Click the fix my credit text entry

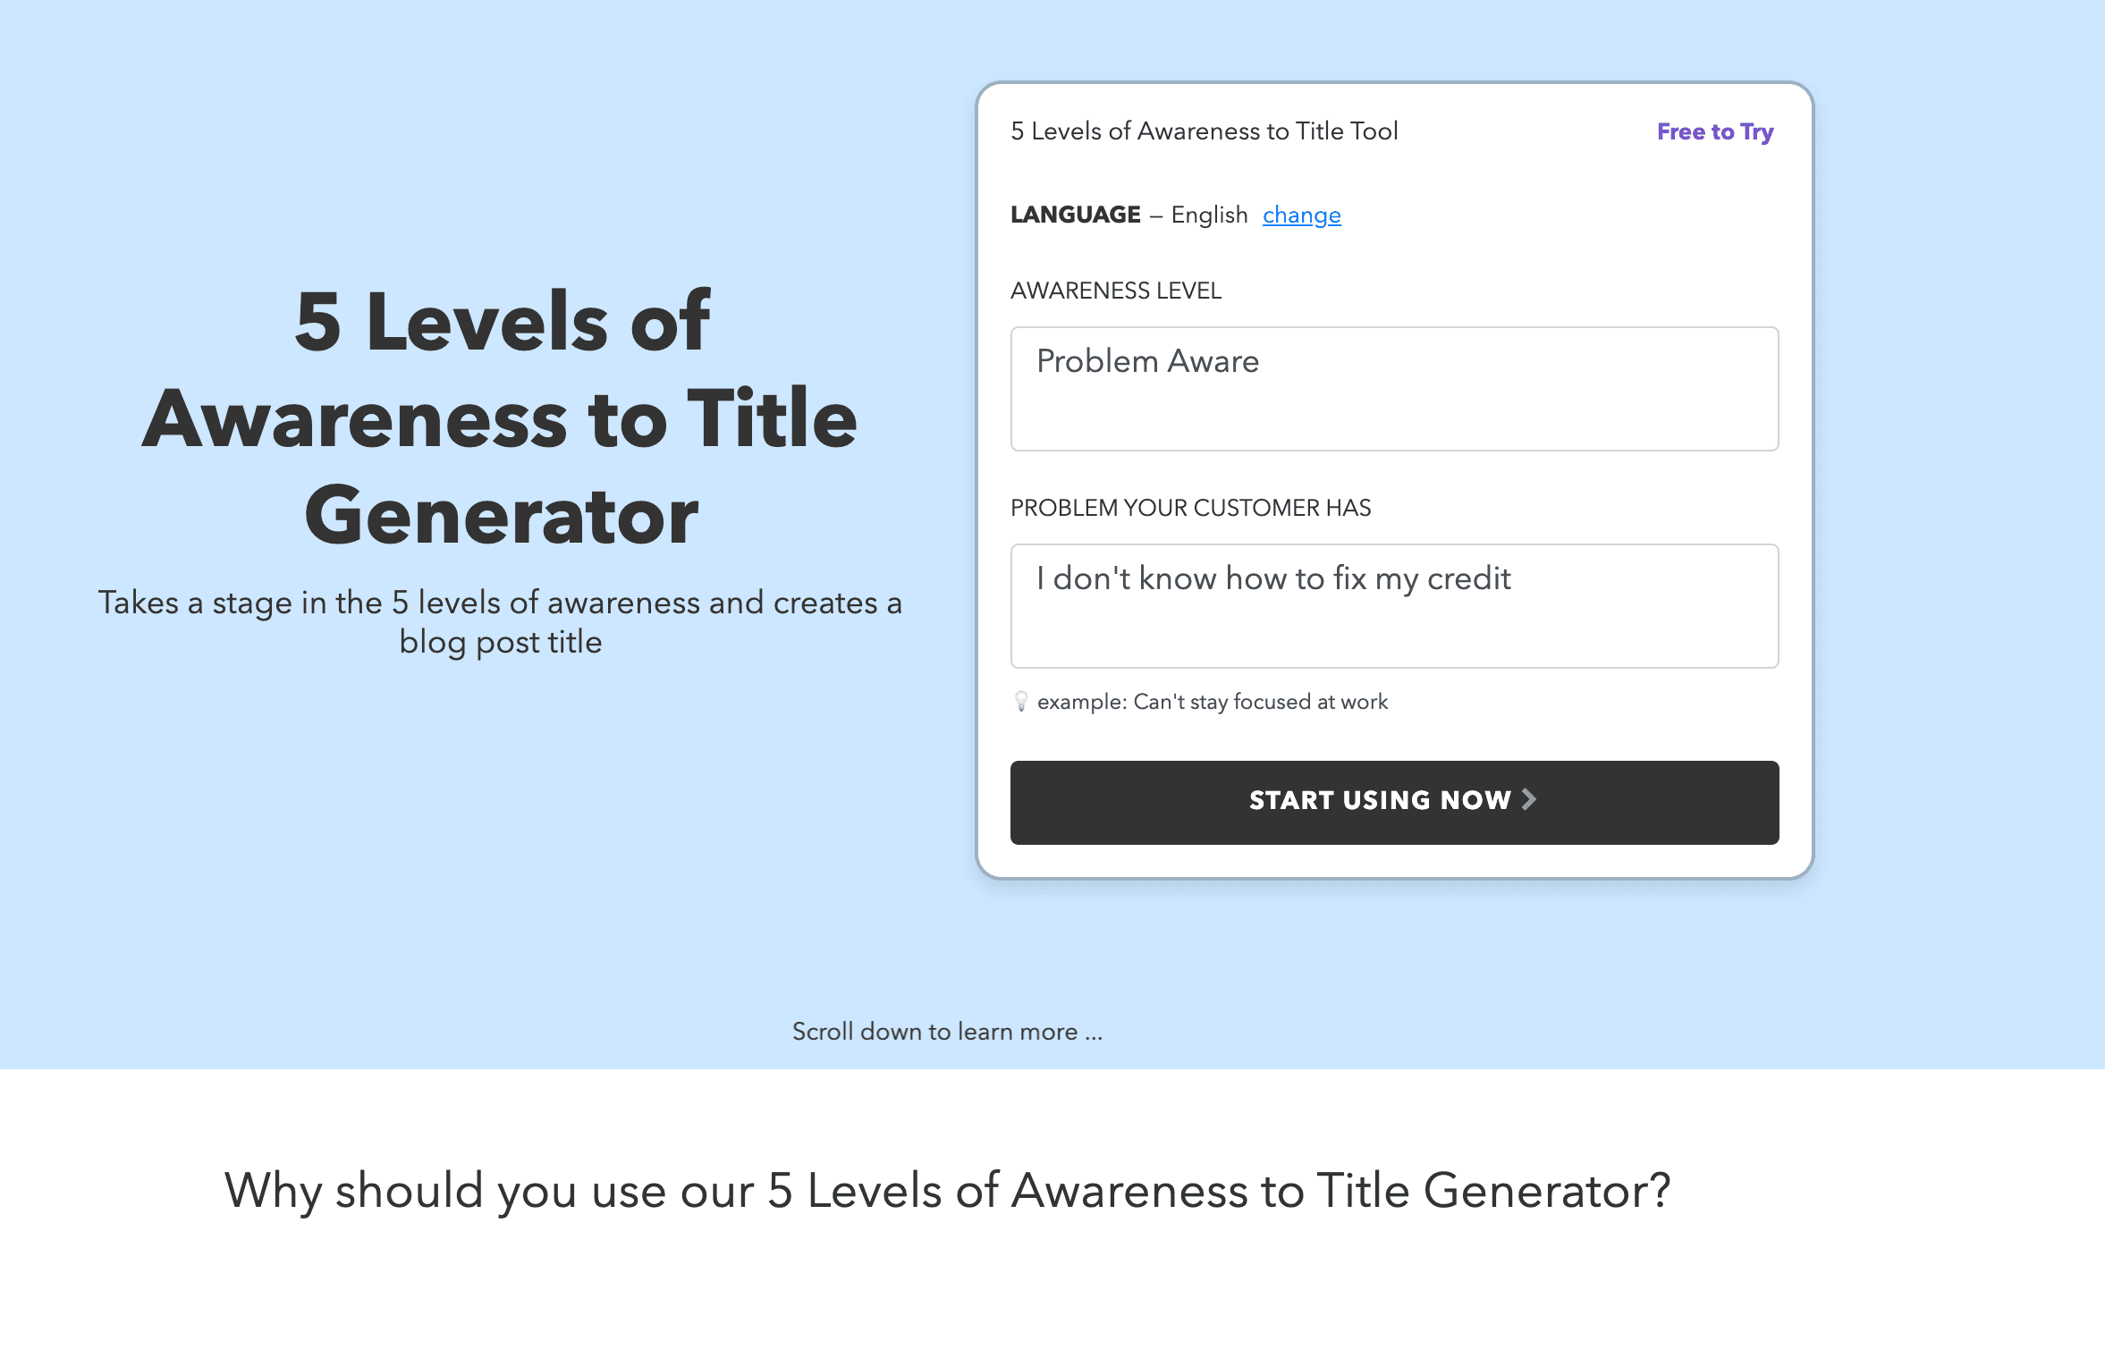pos(1273,579)
